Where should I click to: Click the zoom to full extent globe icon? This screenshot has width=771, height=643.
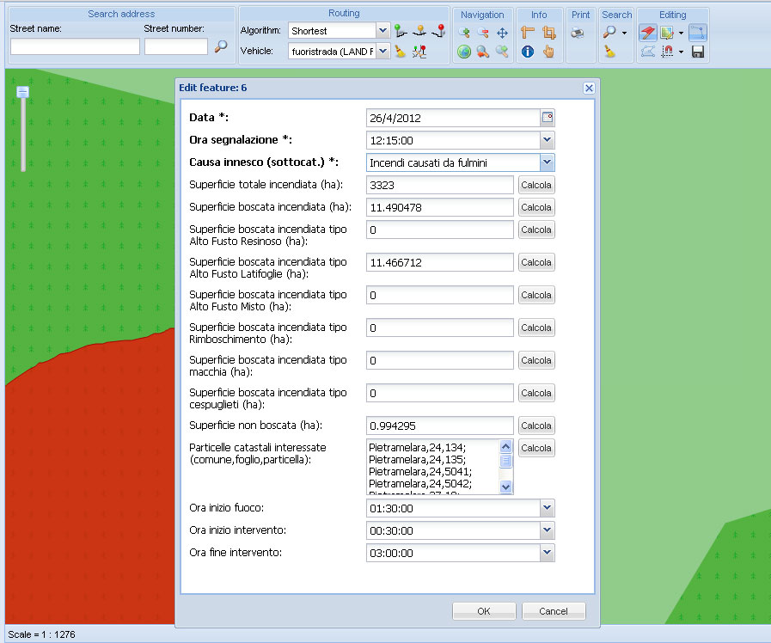[x=464, y=52]
